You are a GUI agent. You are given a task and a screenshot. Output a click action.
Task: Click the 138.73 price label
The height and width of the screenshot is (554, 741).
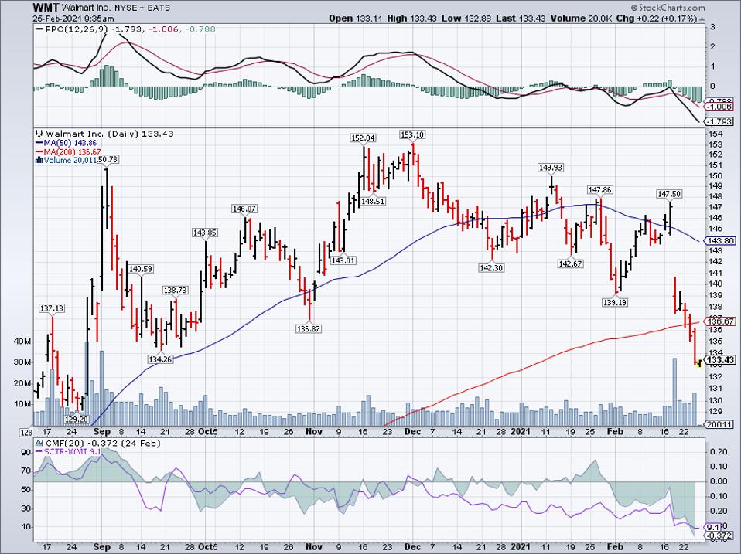[176, 291]
